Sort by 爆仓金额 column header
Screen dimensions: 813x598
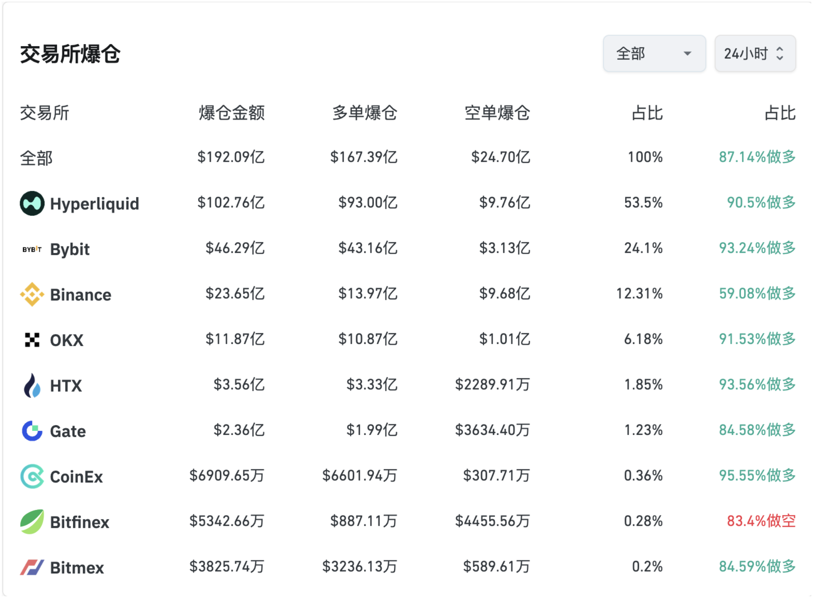231,113
